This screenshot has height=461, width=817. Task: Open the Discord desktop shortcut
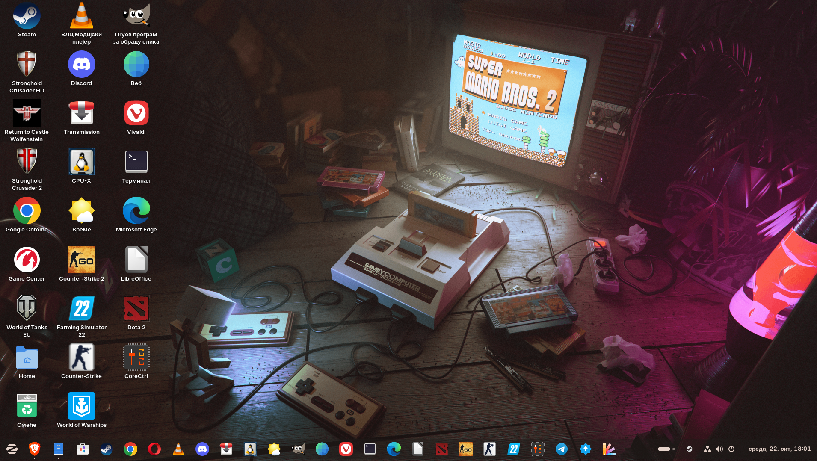pyautogui.click(x=81, y=65)
